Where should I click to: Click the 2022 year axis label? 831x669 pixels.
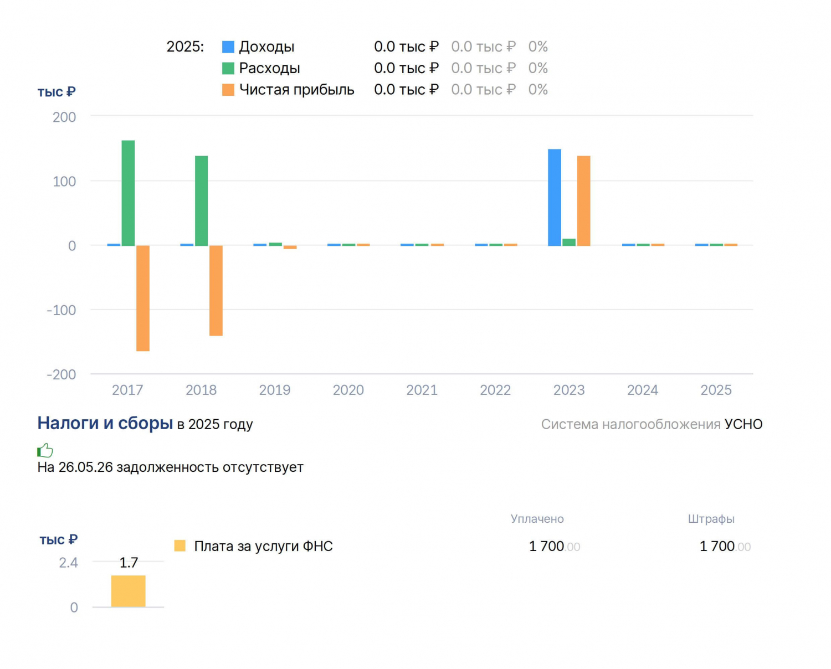click(495, 390)
